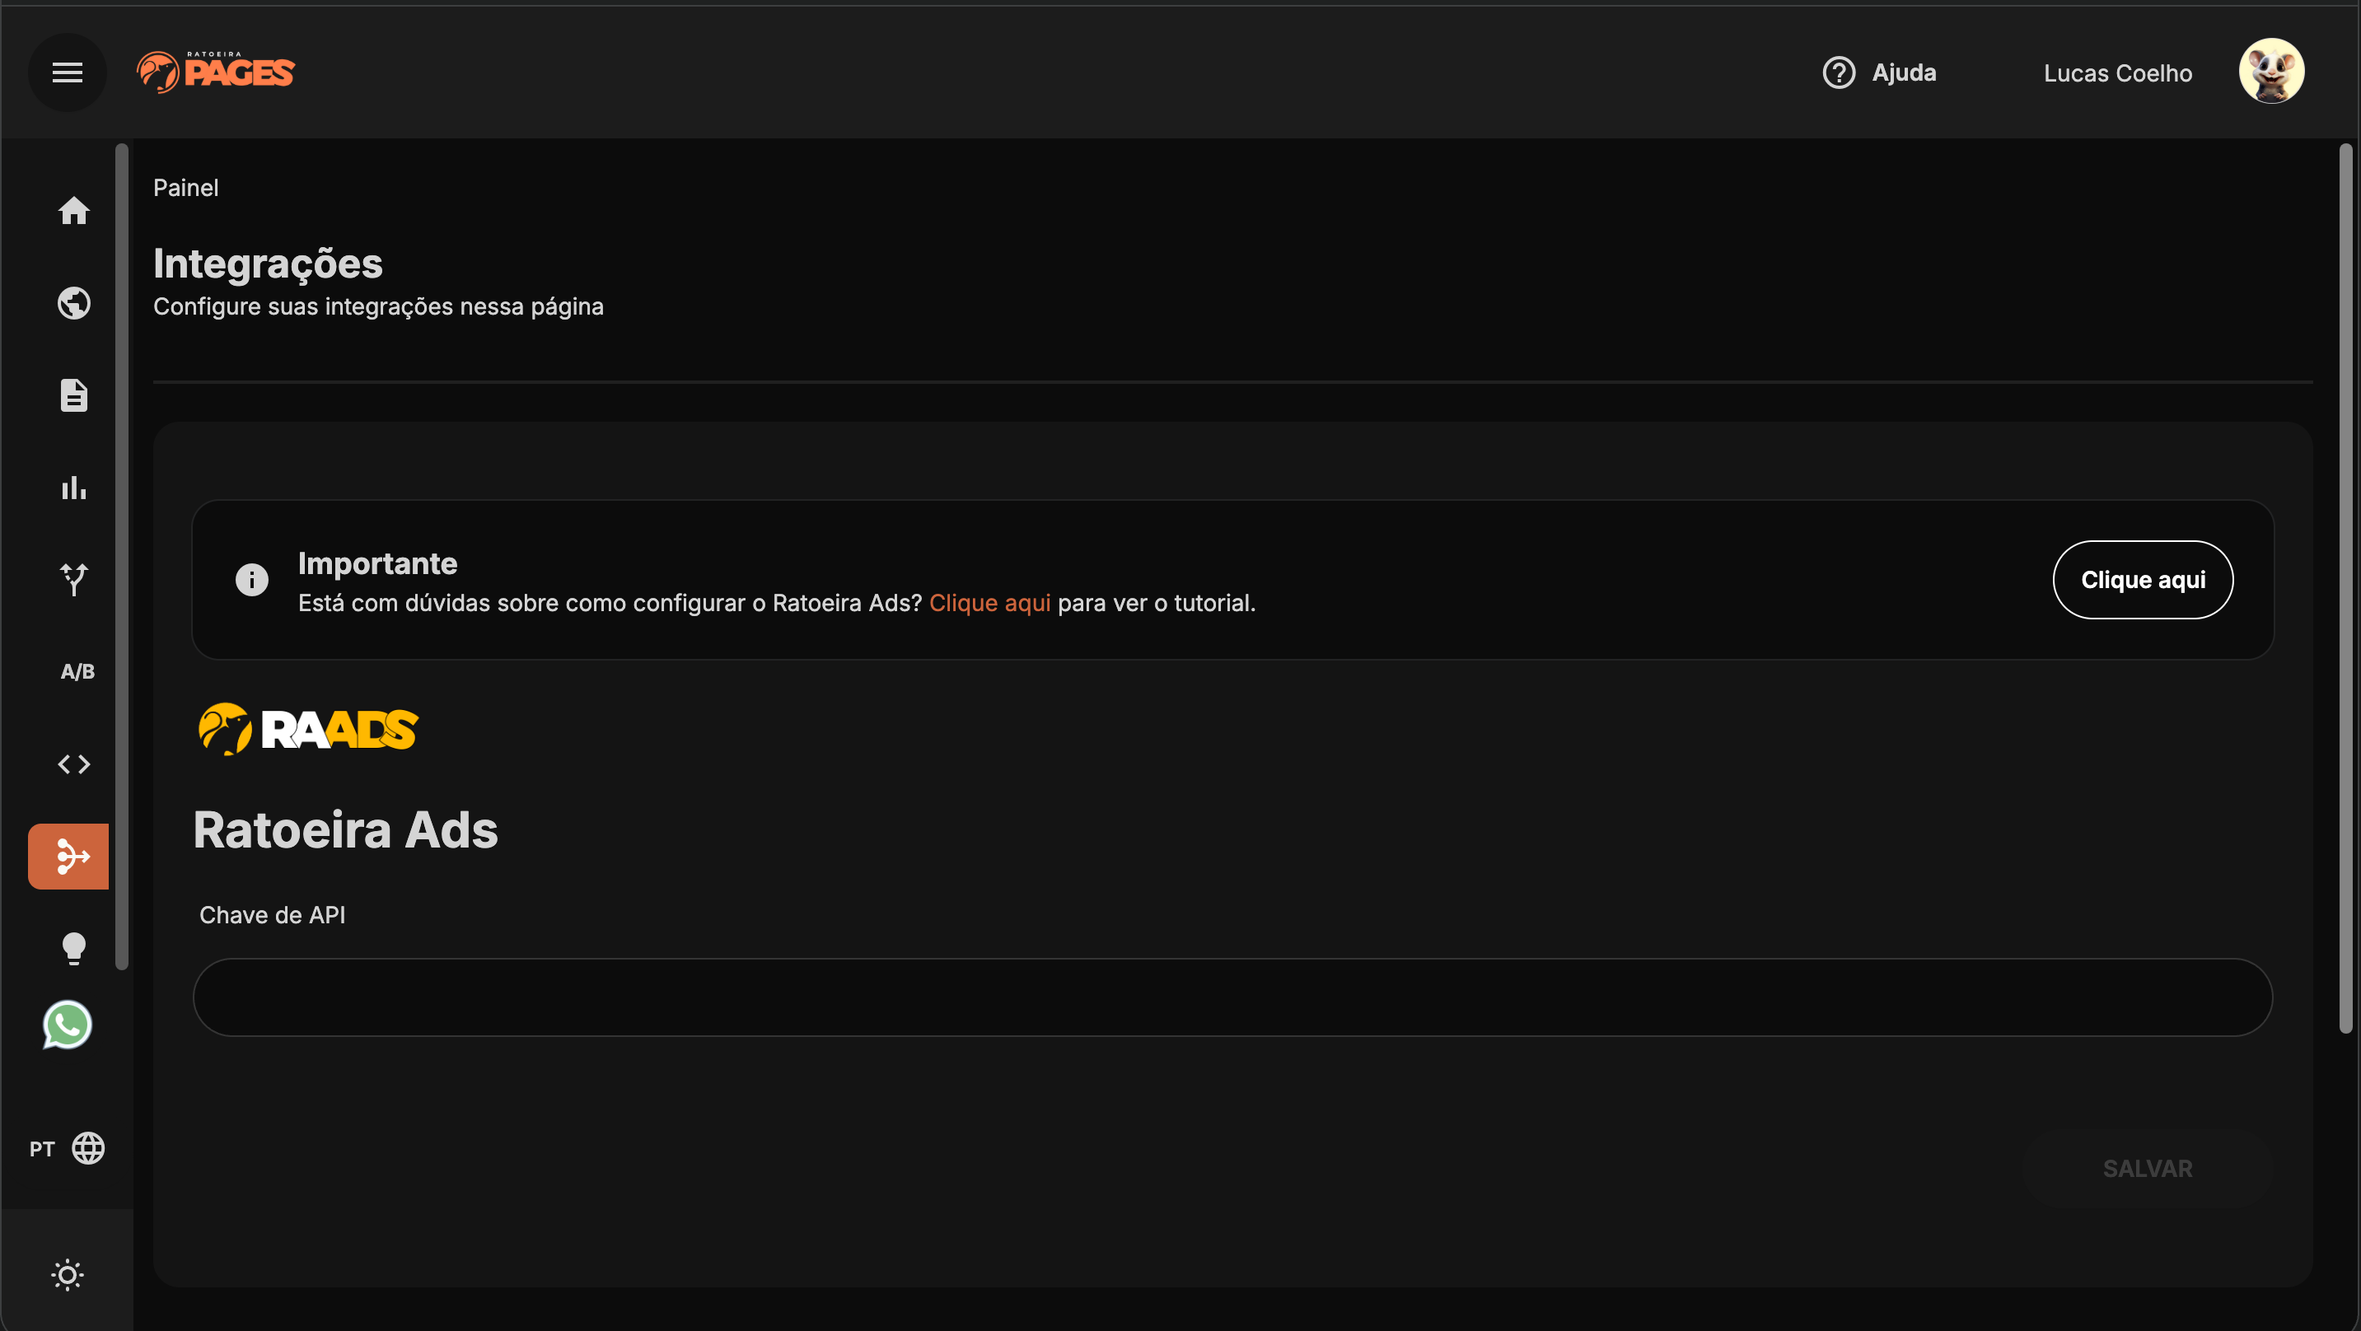This screenshot has height=1331, width=2361.
Task: Click the Painel breadcrumb
Action: click(x=186, y=188)
